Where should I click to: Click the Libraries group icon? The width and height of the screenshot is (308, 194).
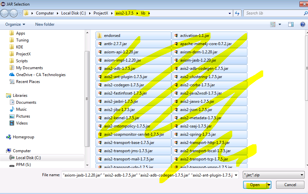(9, 96)
